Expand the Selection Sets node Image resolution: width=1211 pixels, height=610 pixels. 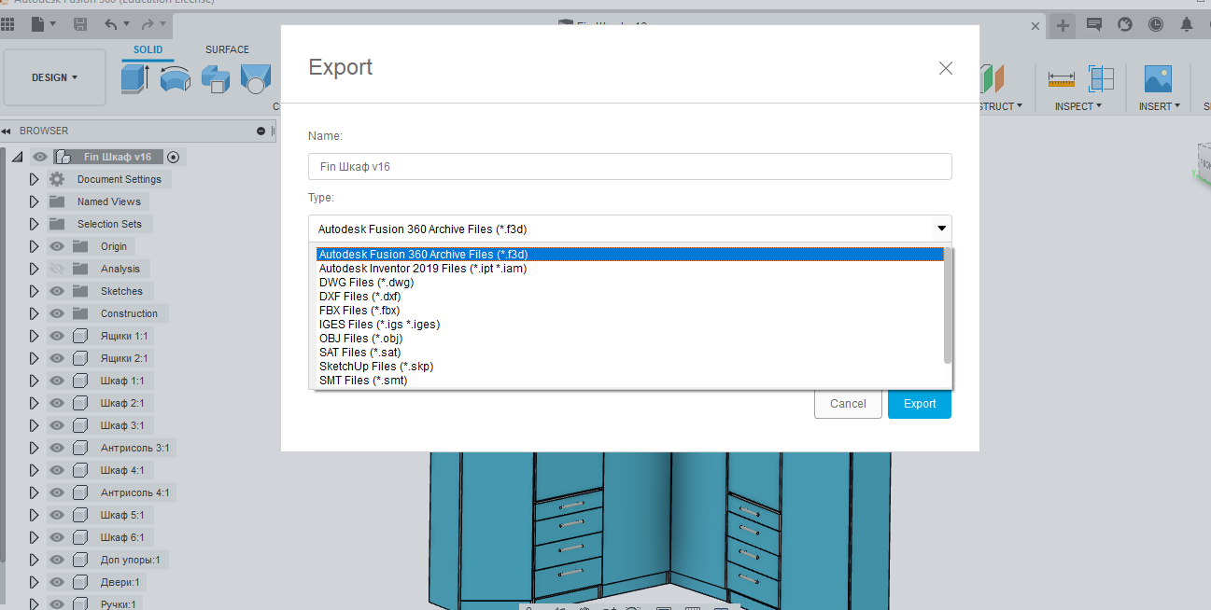pyautogui.click(x=35, y=224)
